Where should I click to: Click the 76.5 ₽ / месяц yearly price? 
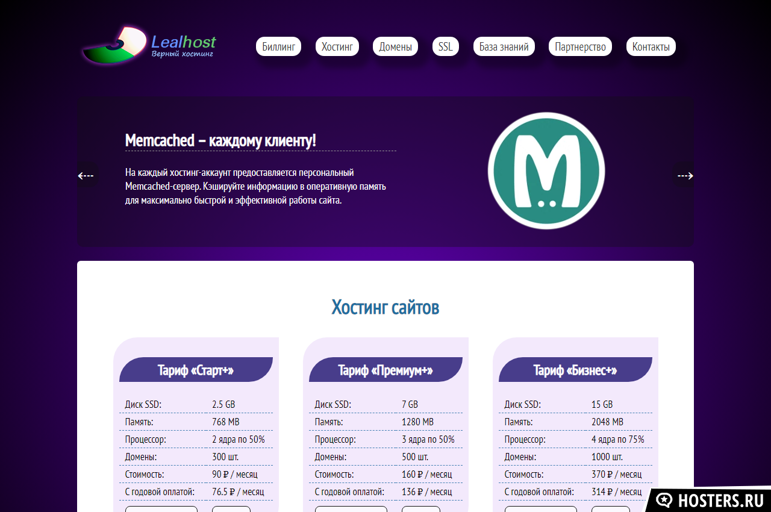point(238,492)
